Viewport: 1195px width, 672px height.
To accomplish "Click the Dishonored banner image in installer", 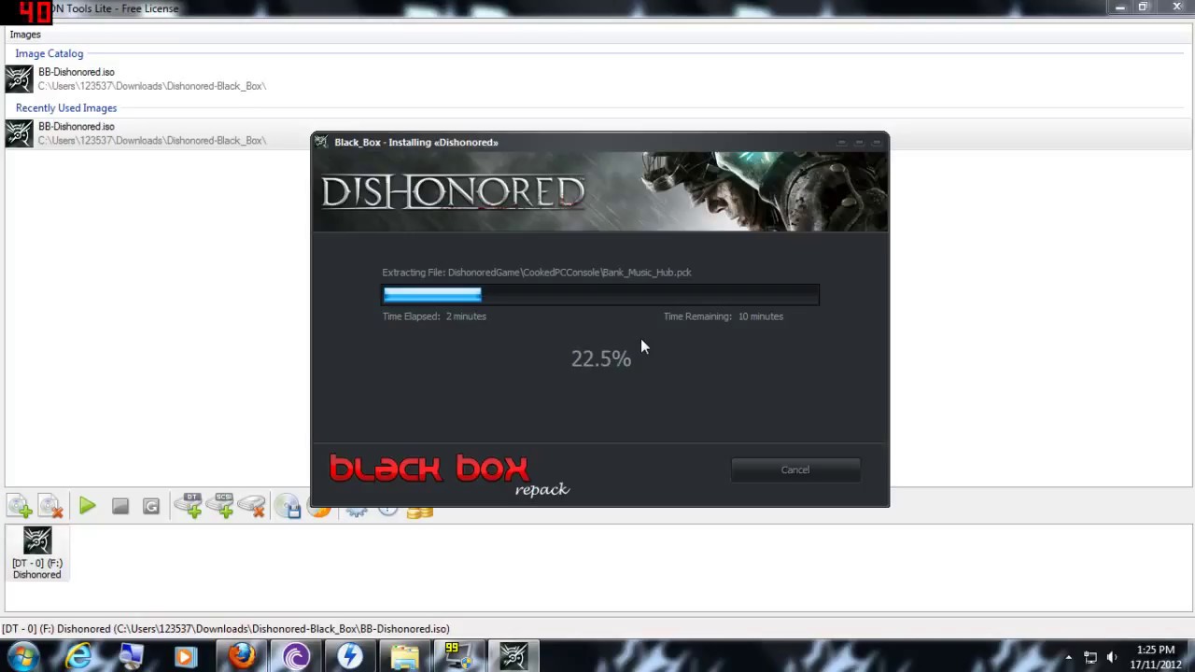I will pos(600,191).
